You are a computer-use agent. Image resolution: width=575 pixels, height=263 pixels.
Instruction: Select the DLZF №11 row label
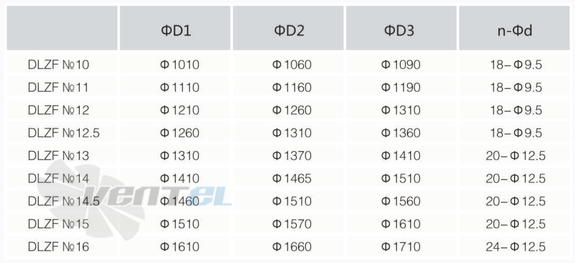(x=58, y=87)
